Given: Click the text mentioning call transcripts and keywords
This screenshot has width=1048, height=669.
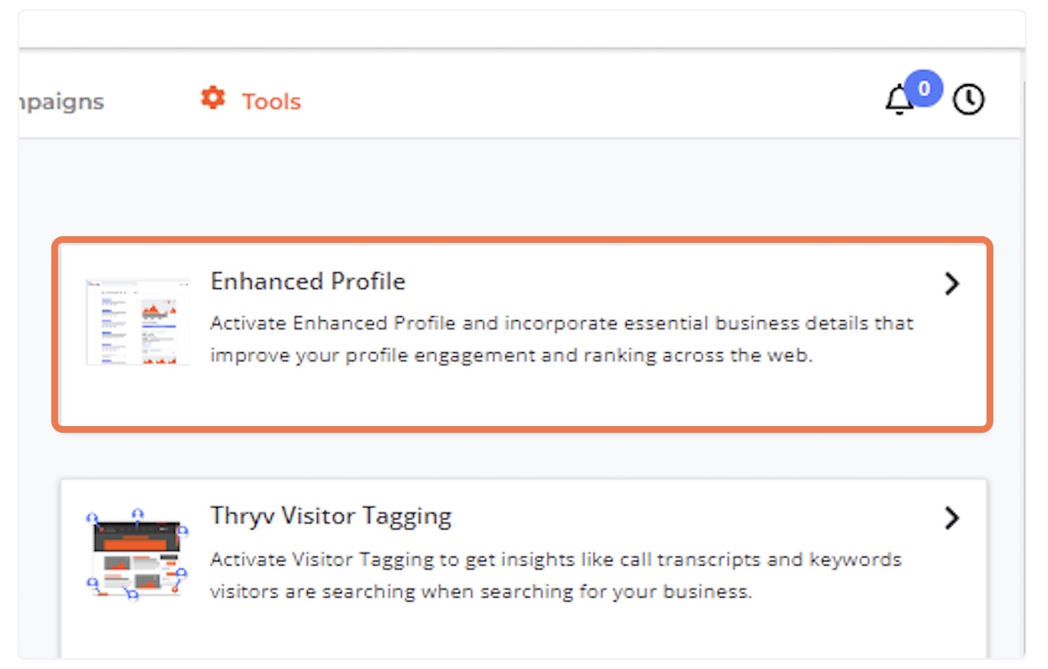Looking at the screenshot, I should coord(556,560).
